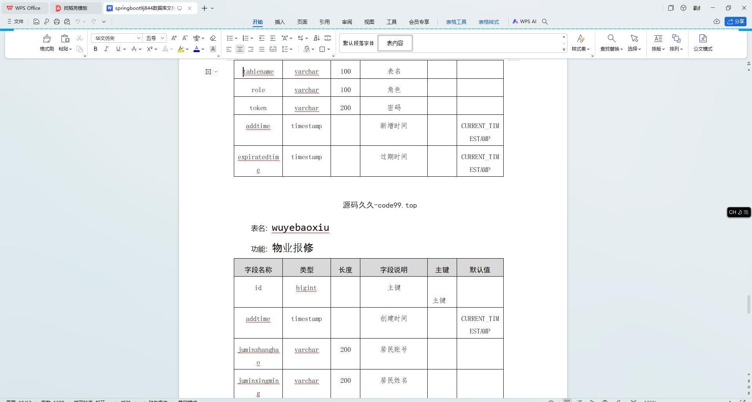Image resolution: width=752 pixels, height=402 pixels.
Task: Open the Page (页面) tab
Action: click(x=302, y=22)
